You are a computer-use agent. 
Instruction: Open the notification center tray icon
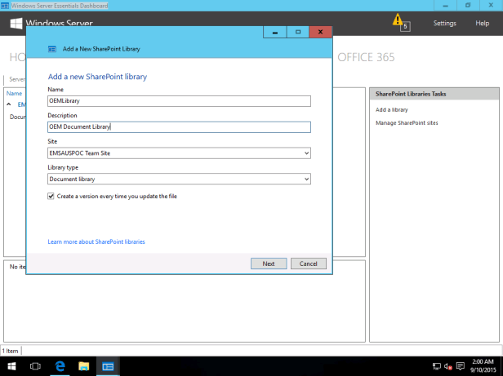[x=461, y=366]
